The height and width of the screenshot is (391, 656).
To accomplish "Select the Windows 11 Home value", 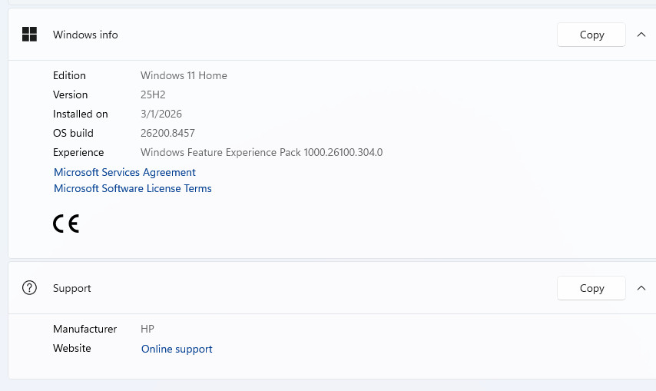I will pyautogui.click(x=184, y=75).
